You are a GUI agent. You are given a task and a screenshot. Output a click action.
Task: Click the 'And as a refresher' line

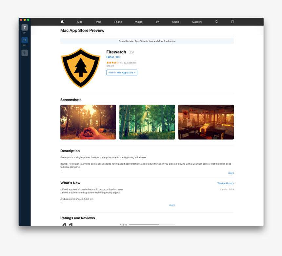pyautogui.click(x=77, y=199)
